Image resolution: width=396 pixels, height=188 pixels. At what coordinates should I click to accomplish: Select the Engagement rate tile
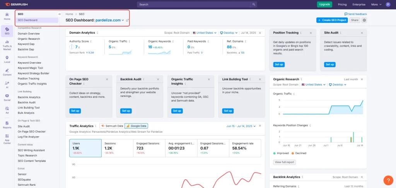(x=245, y=148)
